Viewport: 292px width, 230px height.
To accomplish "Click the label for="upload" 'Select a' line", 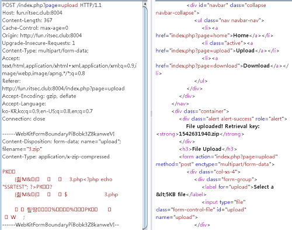I will coord(238,187).
